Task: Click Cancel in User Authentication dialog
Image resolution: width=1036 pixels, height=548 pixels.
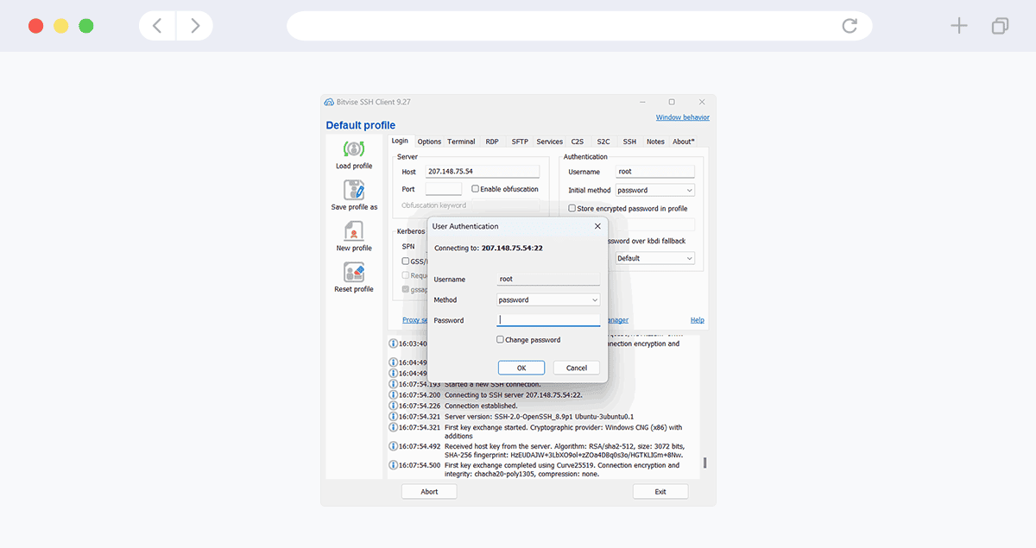Action: [x=577, y=368]
